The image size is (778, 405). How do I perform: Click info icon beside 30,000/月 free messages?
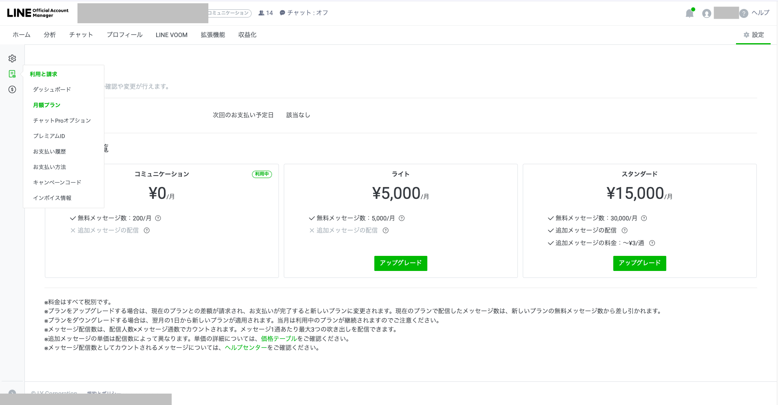644,218
